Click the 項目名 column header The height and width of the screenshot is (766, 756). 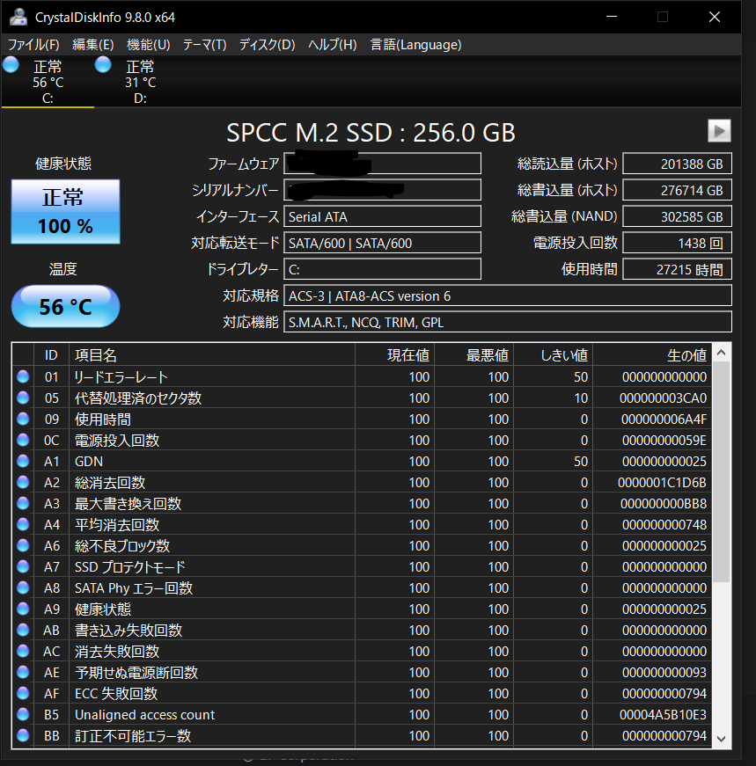pyautogui.click(x=212, y=355)
